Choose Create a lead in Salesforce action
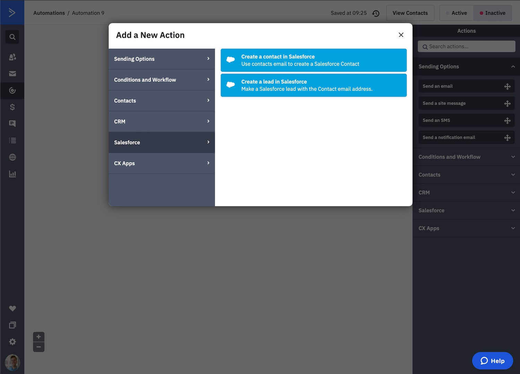This screenshot has height=374, width=520. point(313,85)
